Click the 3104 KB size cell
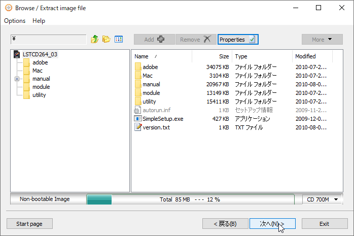 click(219, 76)
